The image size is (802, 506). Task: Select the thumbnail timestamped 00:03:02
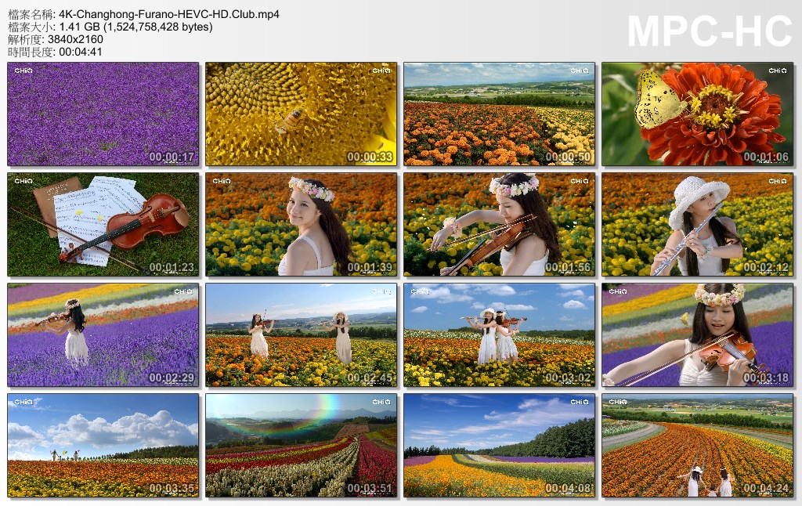(x=500, y=335)
